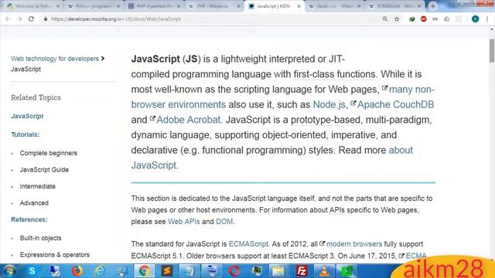Viewport: 495px width, 278px height.
Task: Open Opera from the taskbar
Action: click(x=234, y=271)
